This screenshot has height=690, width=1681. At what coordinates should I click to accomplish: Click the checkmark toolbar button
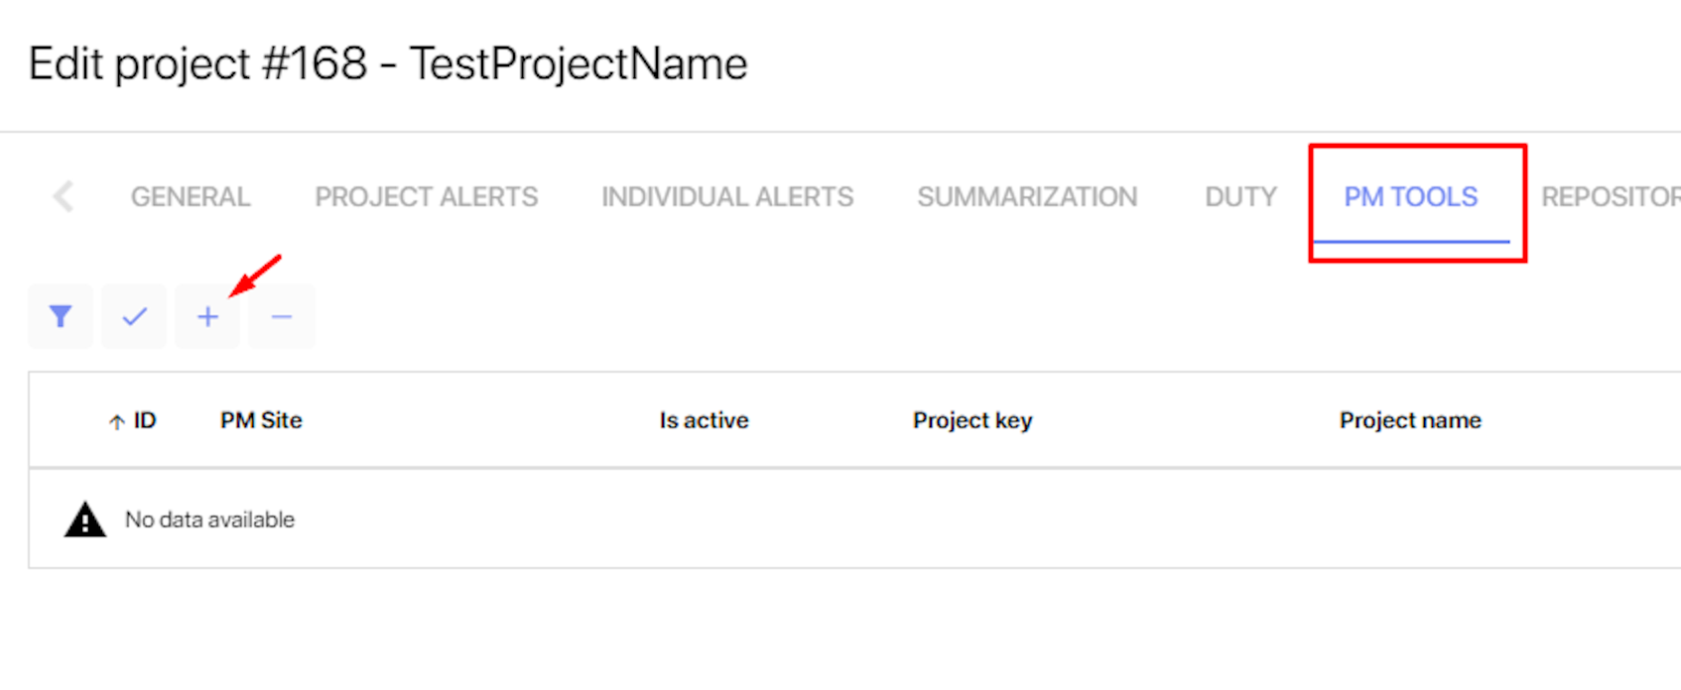(134, 316)
